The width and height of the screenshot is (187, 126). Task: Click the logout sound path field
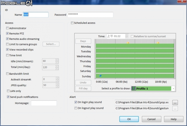pyautogui.click(x=142, y=108)
